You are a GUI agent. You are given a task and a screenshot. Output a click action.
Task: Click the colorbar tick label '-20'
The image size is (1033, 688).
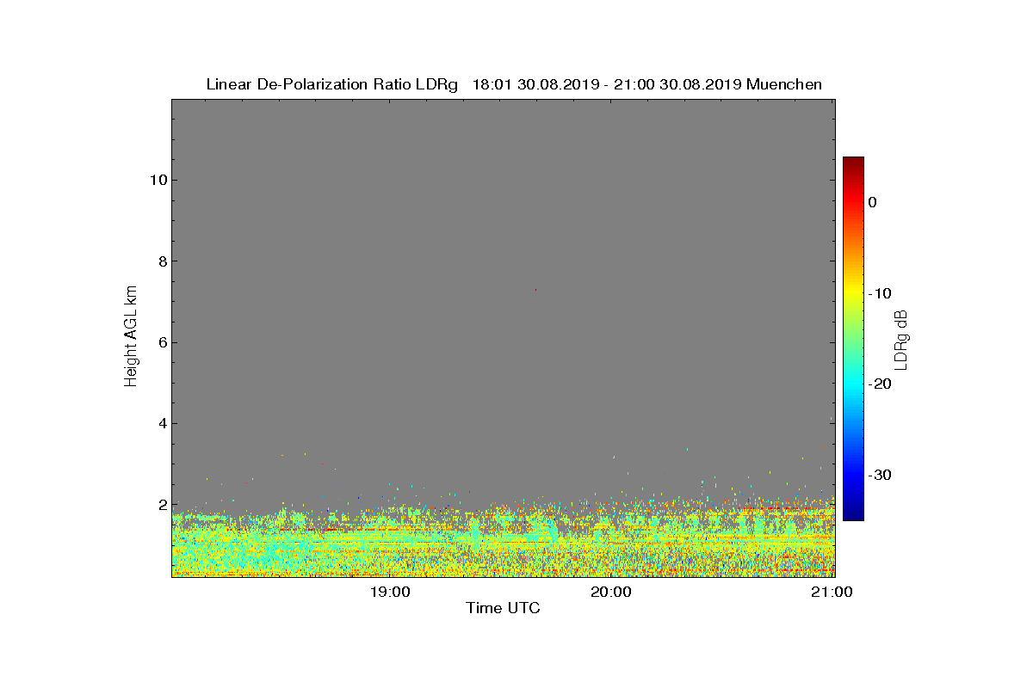(x=879, y=384)
